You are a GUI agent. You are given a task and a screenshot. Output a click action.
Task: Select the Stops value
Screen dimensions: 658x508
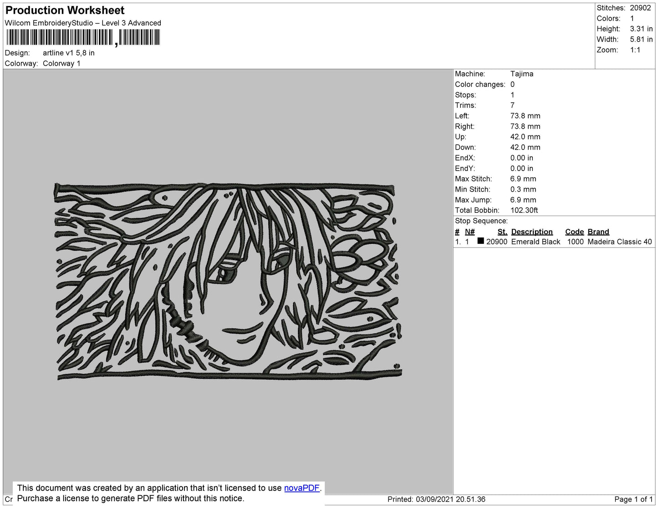(512, 95)
